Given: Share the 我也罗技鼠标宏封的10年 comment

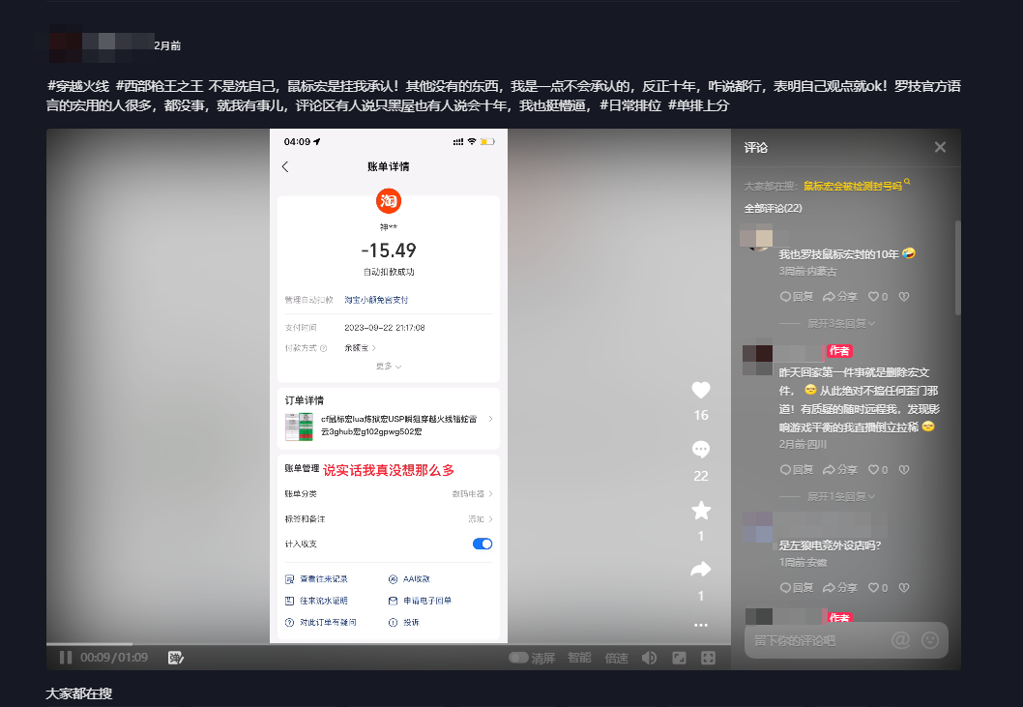Looking at the screenshot, I should [x=840, y=296].
